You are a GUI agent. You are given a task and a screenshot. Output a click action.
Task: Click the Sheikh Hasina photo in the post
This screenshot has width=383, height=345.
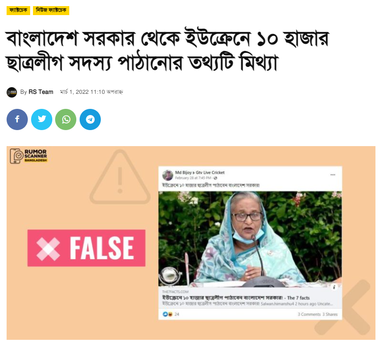(250, 239)
